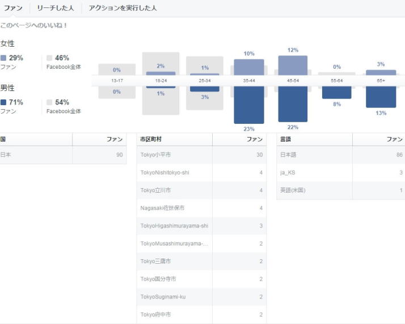The height and width of the screenshot is (324, 405).
Task: Select the TokyoSuginami-ku row
Action: 201,297
